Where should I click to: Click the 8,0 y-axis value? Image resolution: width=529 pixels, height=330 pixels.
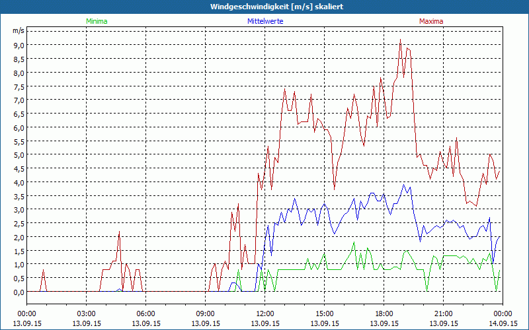coord(19,73)
